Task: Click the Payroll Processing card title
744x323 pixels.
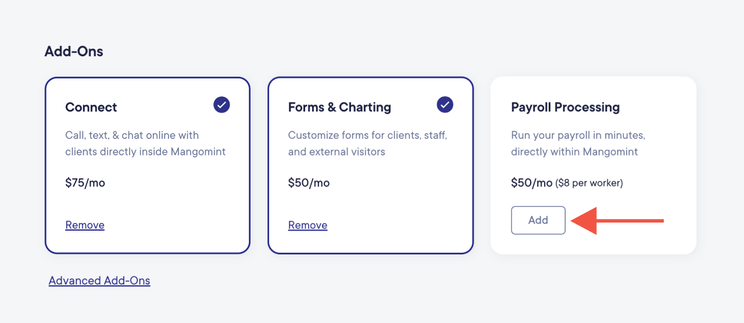Action: [x=565, y=107]
